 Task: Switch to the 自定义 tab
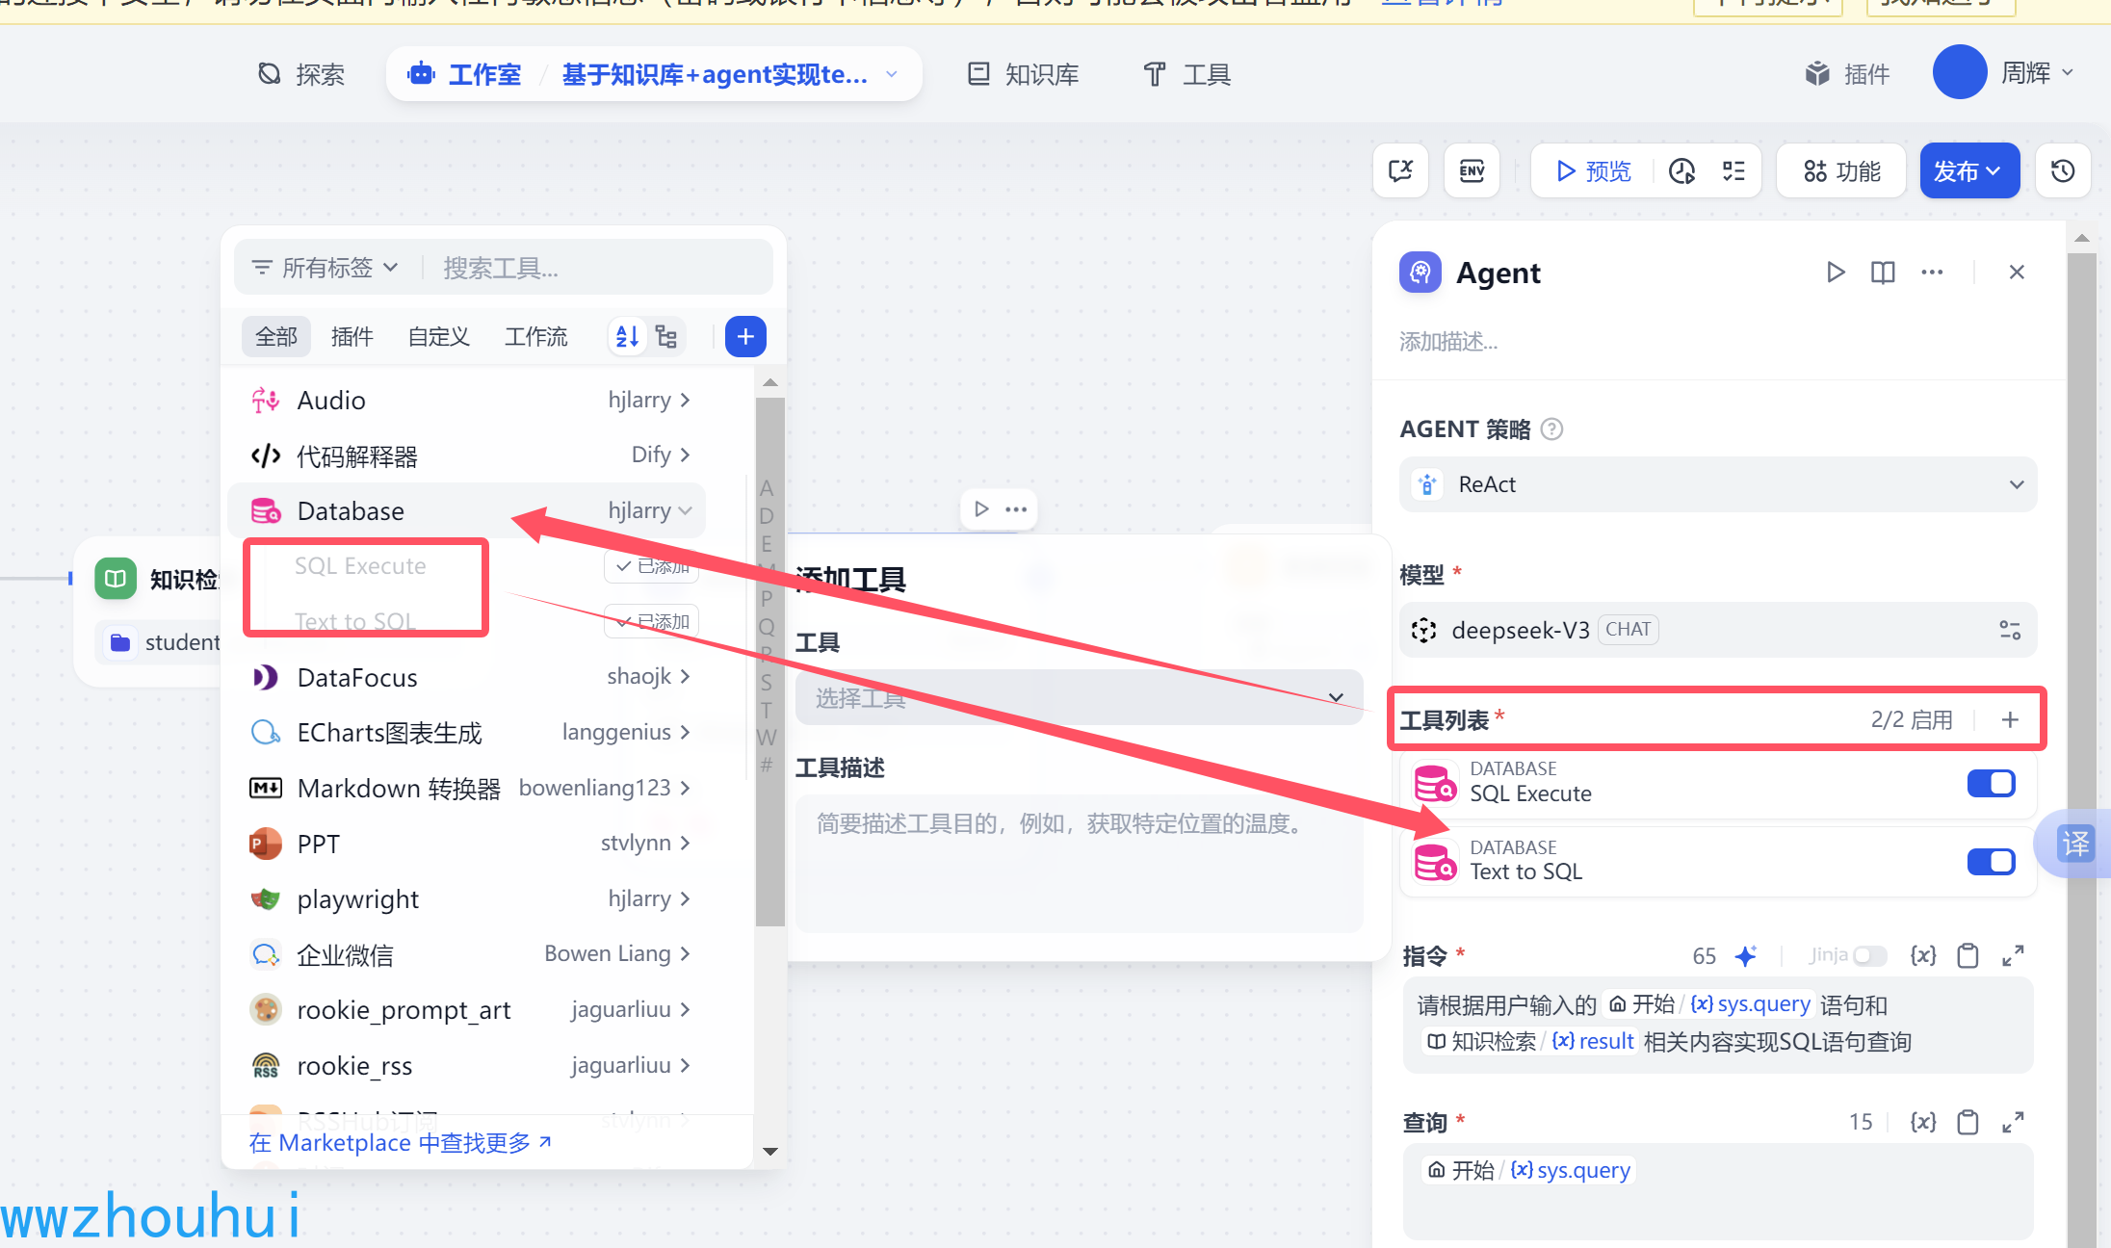tap(438, 337)
